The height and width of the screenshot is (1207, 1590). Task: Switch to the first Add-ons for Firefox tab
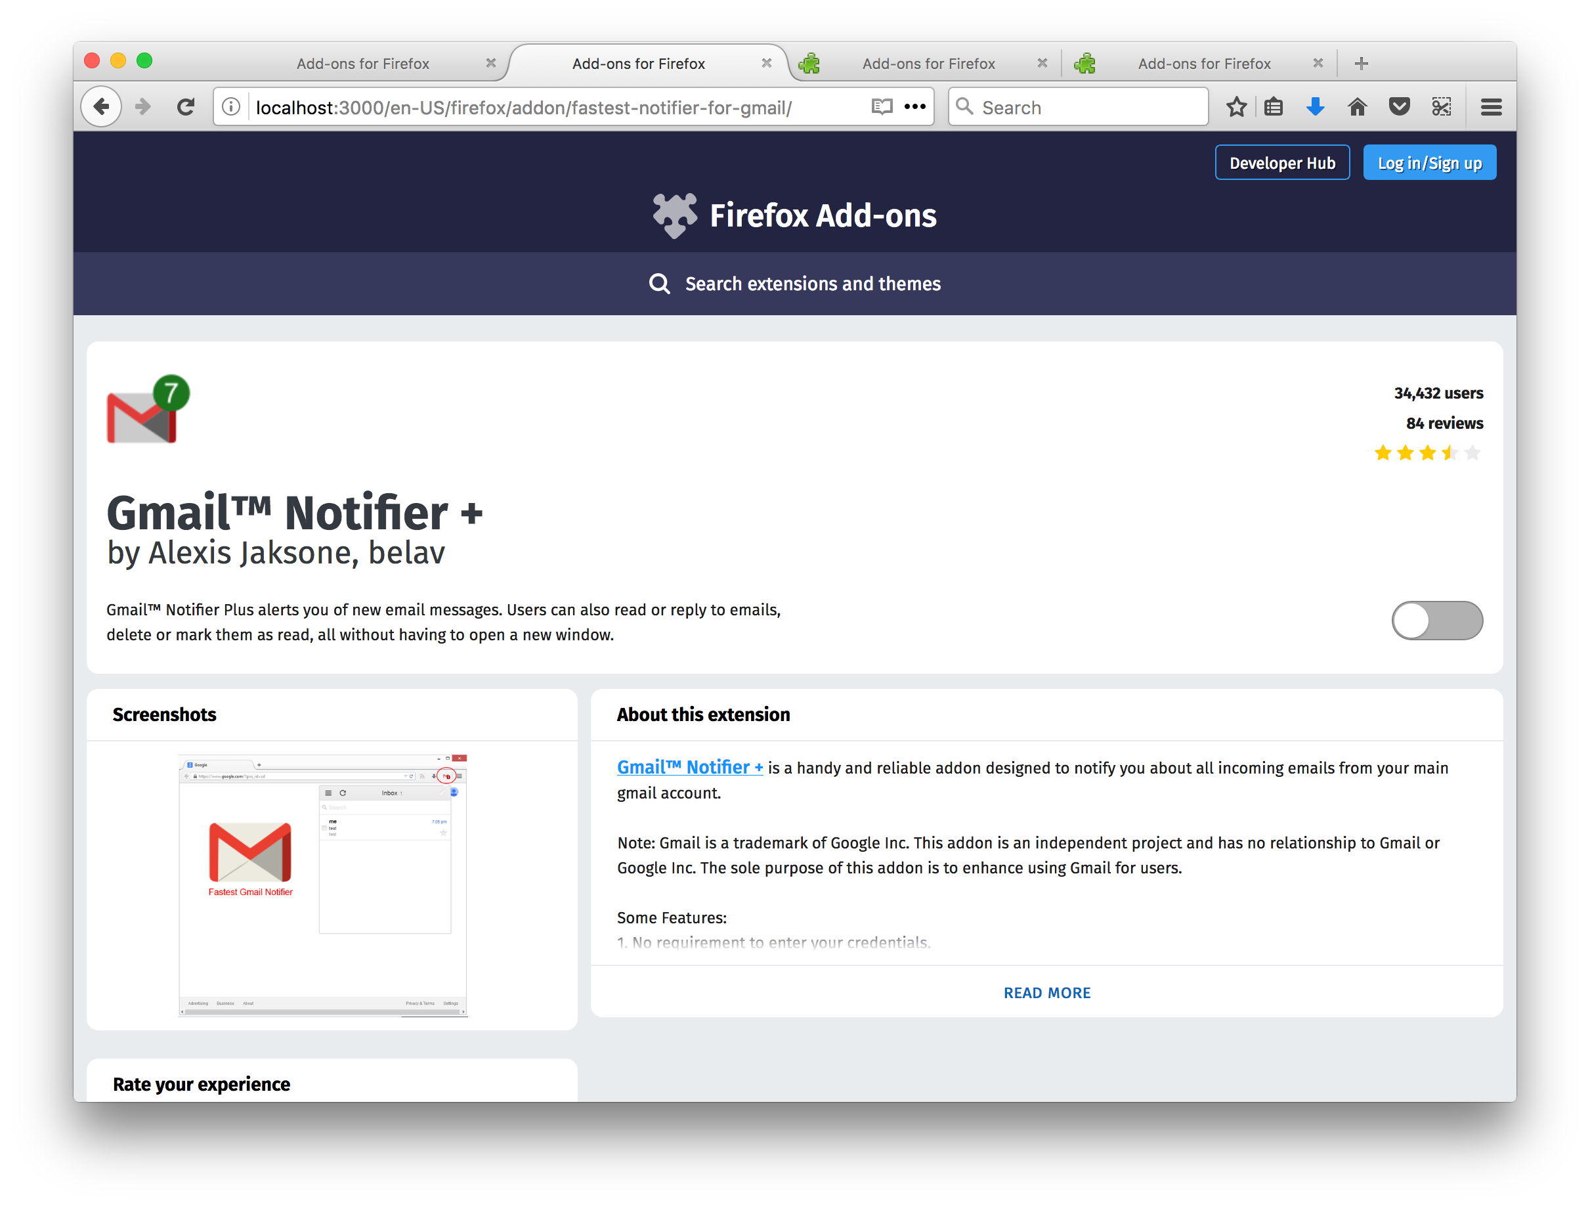pos(362,63)
